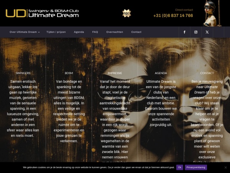Open the X (Twitter) social icon
The height and width of the screenshot is (173, 230).
[207, 32]
